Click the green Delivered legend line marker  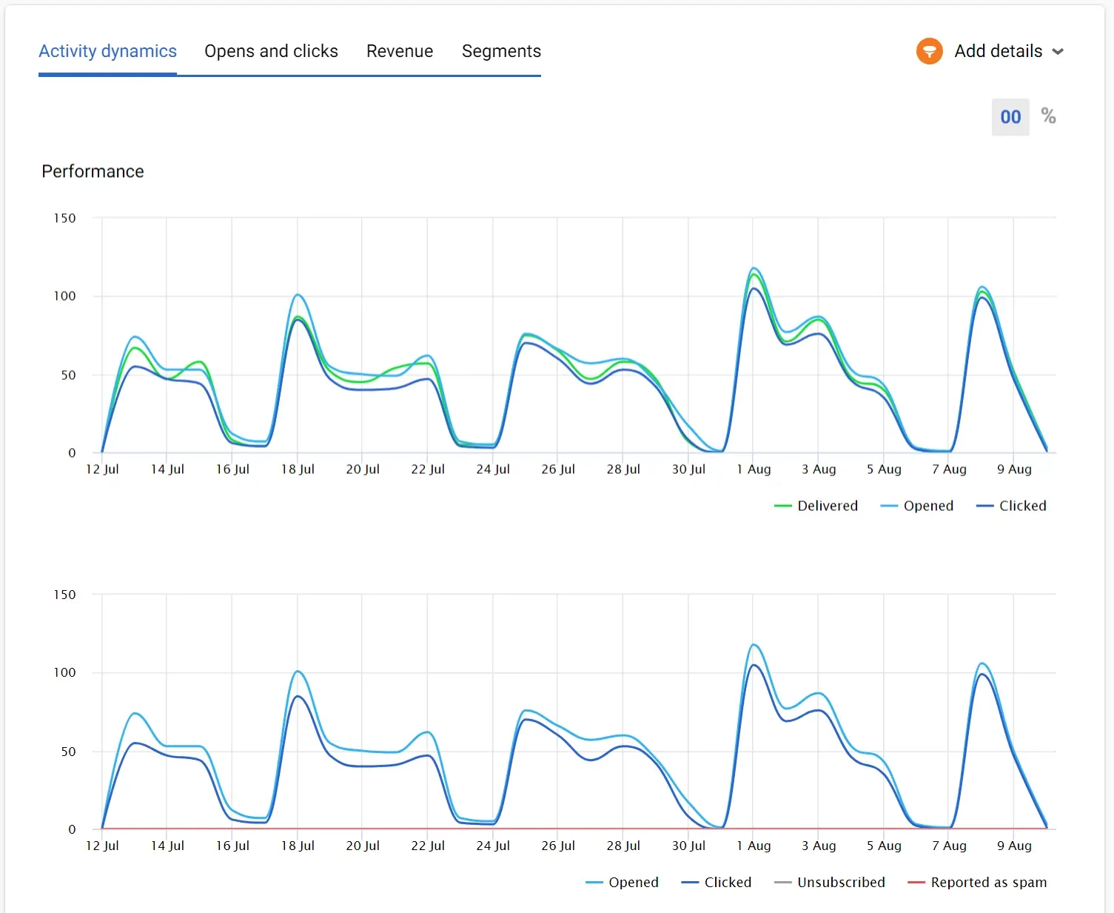click(x=783, y=506)
